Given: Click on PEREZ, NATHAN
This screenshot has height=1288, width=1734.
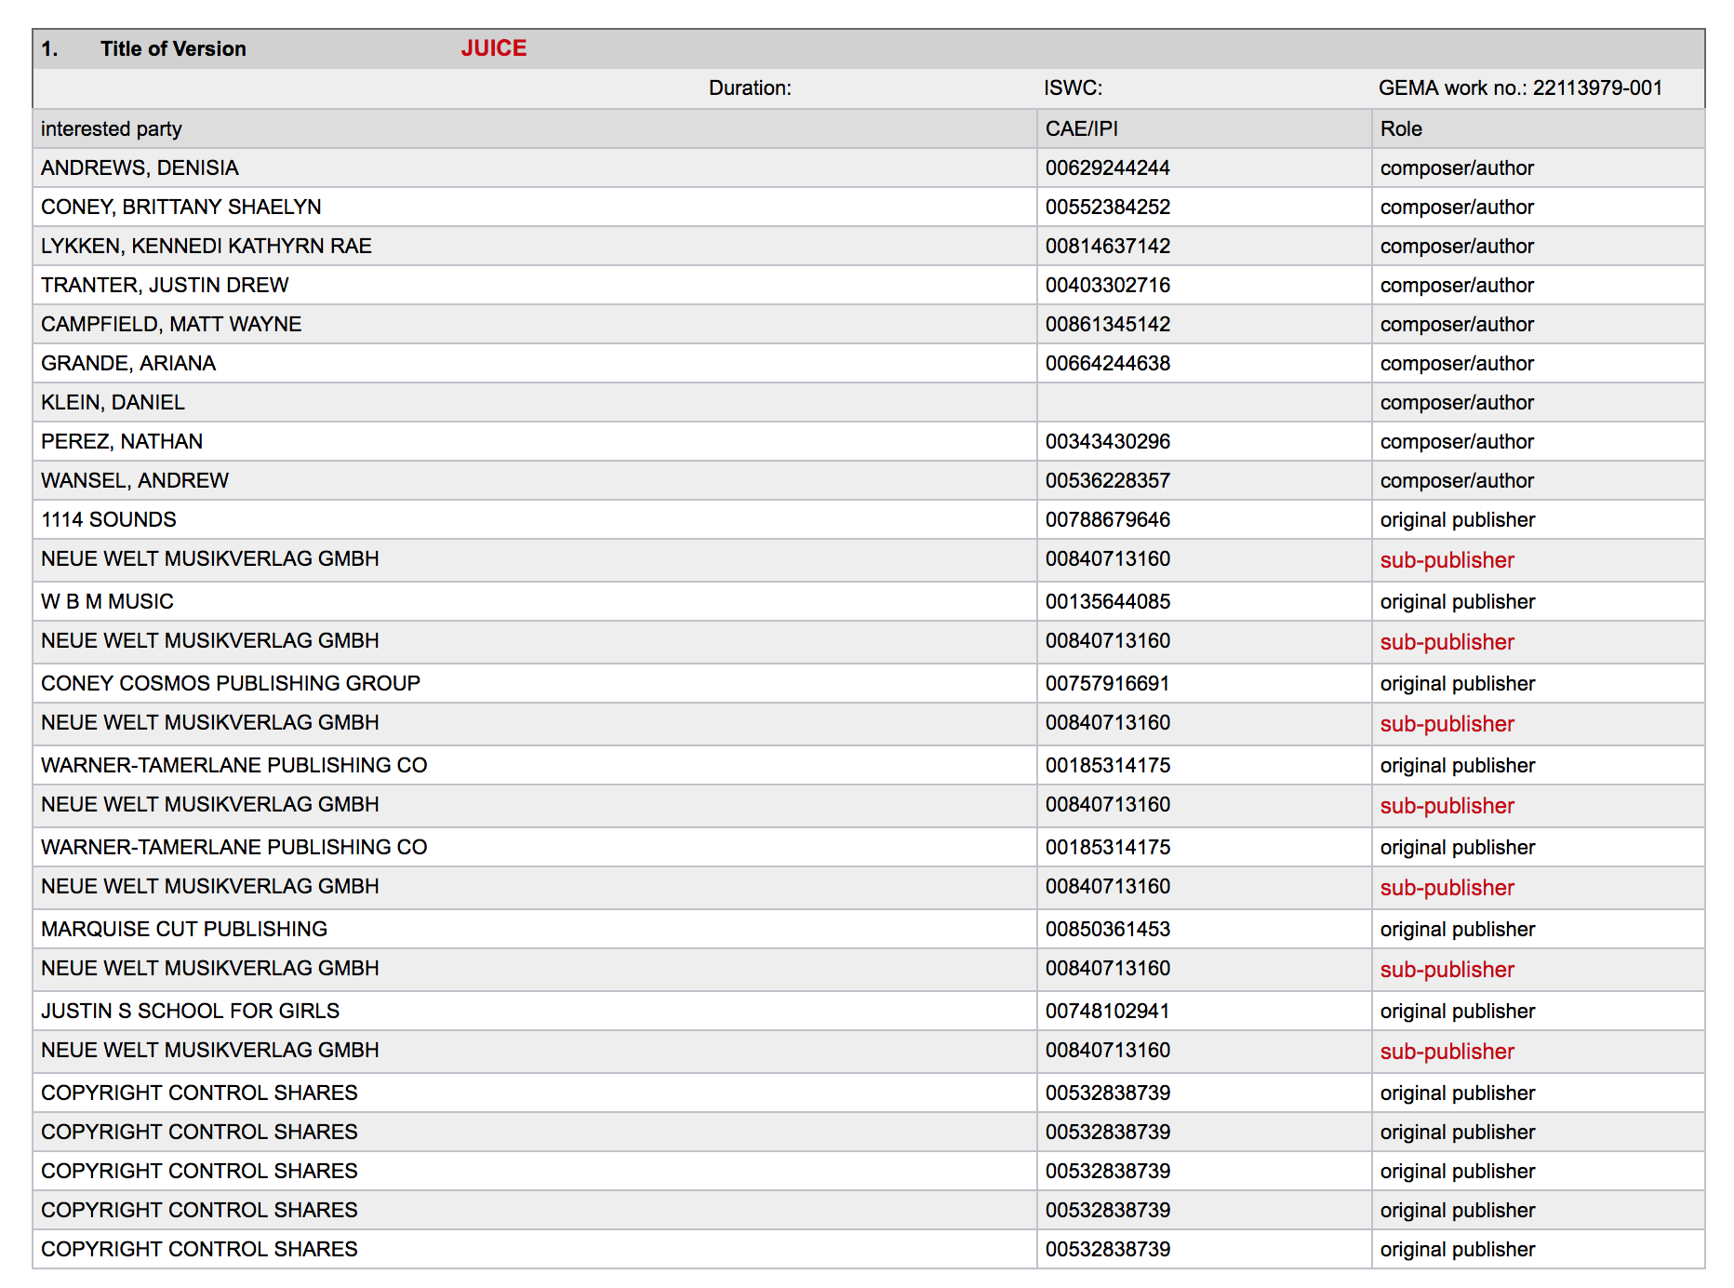Looking at the screenshot, I should pos(122,442).
